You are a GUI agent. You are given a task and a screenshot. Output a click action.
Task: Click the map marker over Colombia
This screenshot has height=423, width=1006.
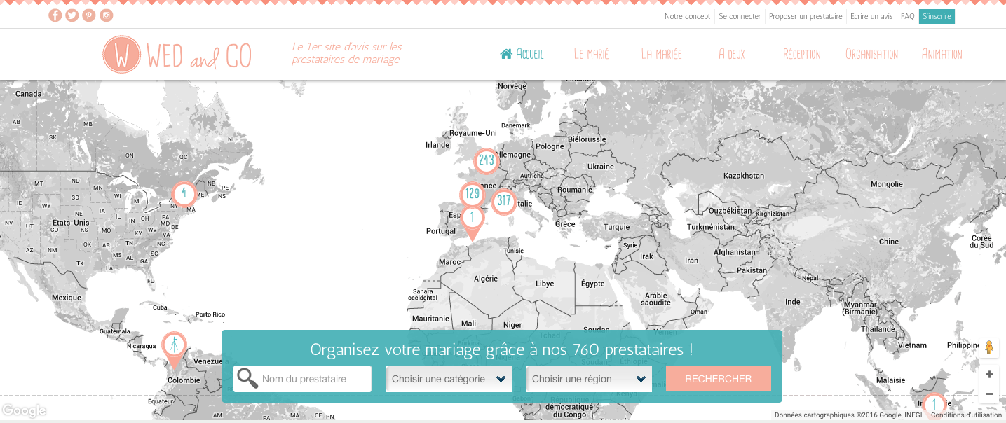click(174, 345)
